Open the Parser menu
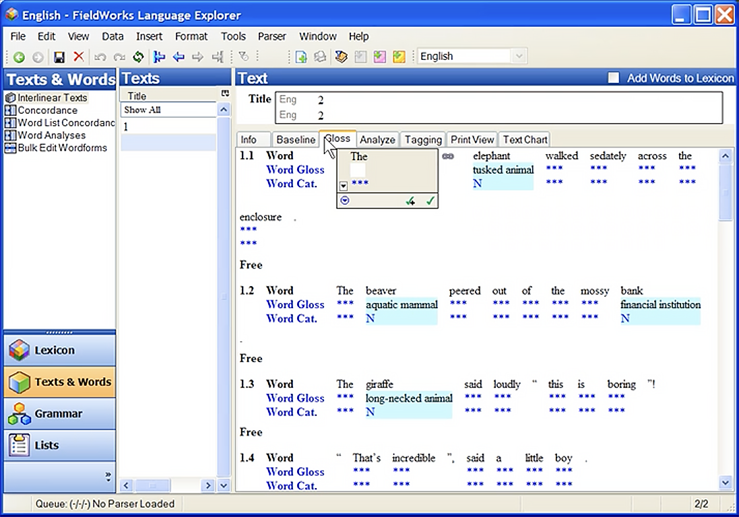This screenshot has width=739, height=517. point(271,36)
